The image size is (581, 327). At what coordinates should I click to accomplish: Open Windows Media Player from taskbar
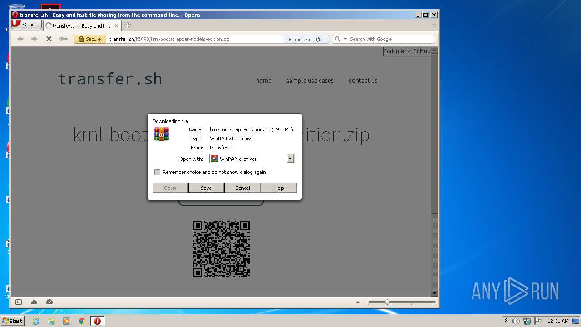click(x=67, y=321)
